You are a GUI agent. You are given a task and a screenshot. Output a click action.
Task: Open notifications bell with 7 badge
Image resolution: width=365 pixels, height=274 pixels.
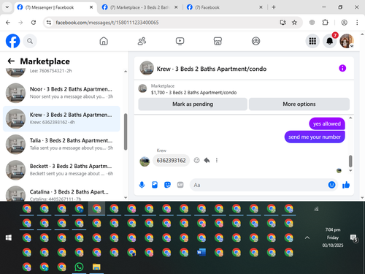[330, 41]
